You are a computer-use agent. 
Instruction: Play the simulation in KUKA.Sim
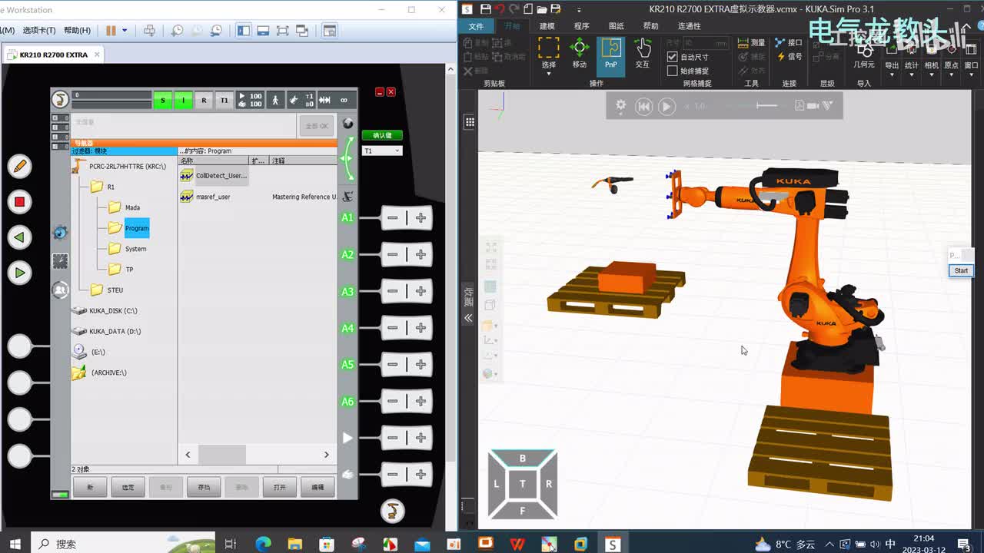667,106
